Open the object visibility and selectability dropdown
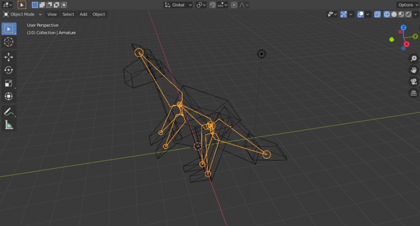The image size is (420, 226). point(332,14)
